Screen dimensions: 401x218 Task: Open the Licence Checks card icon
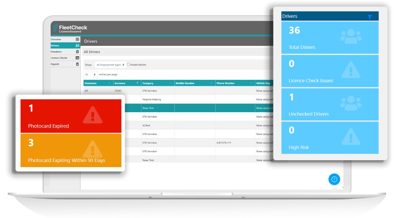[77, 58]
